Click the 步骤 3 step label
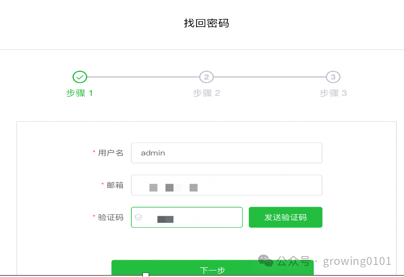This screenshot has width=404, height=277. click(333, 93)
